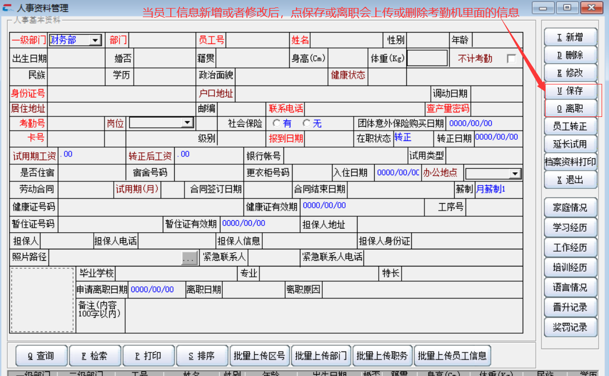Click the 档案资料打印 button
The image size is (609, 376).
point(570,162)
